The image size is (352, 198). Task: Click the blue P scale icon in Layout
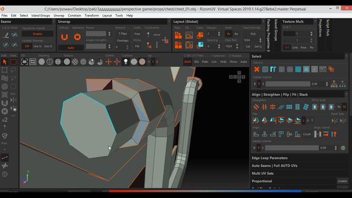200,45
